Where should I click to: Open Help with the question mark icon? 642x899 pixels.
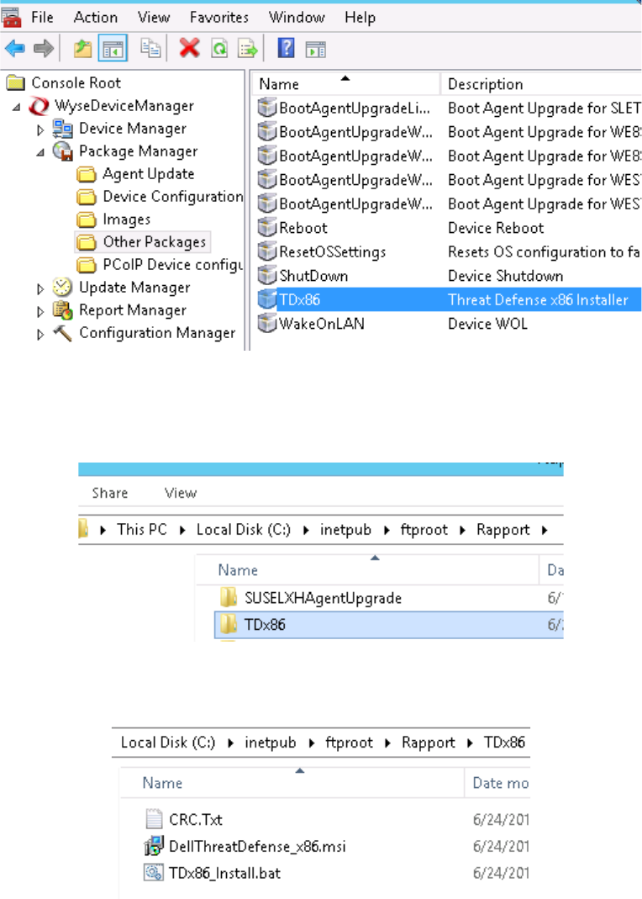click(286, 48)
